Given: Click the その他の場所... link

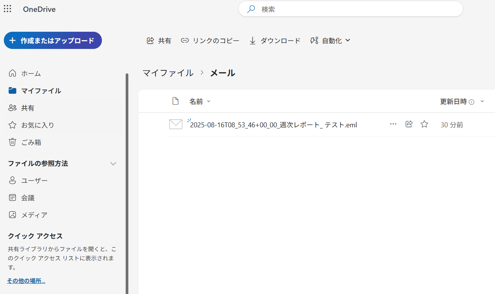Looking at the screenshot, I should click(x=26, y=281).
